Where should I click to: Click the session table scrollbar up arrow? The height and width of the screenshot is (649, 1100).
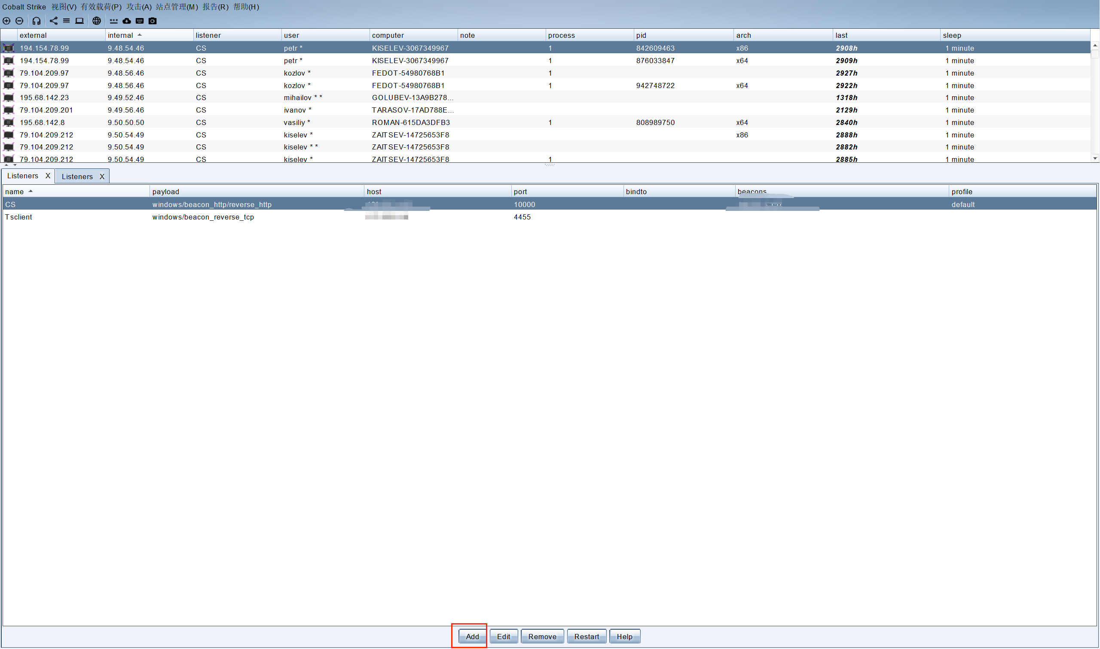pos(1095,46)
